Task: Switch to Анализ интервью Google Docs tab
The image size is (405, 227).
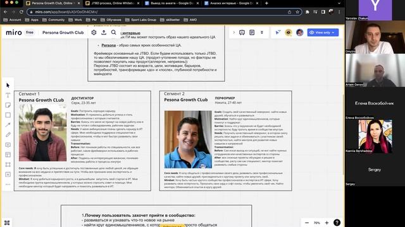Action: pos(231,3)
